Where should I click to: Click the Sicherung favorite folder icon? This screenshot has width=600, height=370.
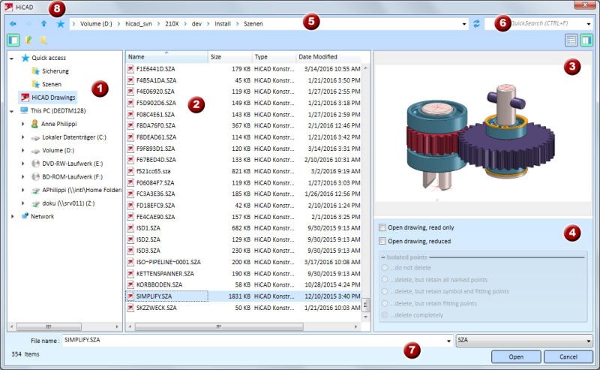(35, 71)
